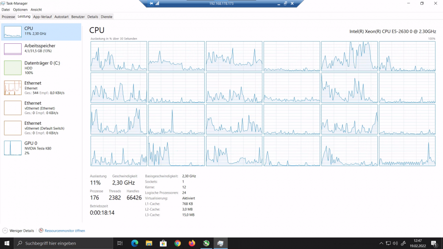Minimize the remote desktop connection bar
This screenshot has width=443, height=249.
pyautogui.click(x=279, y=4)
